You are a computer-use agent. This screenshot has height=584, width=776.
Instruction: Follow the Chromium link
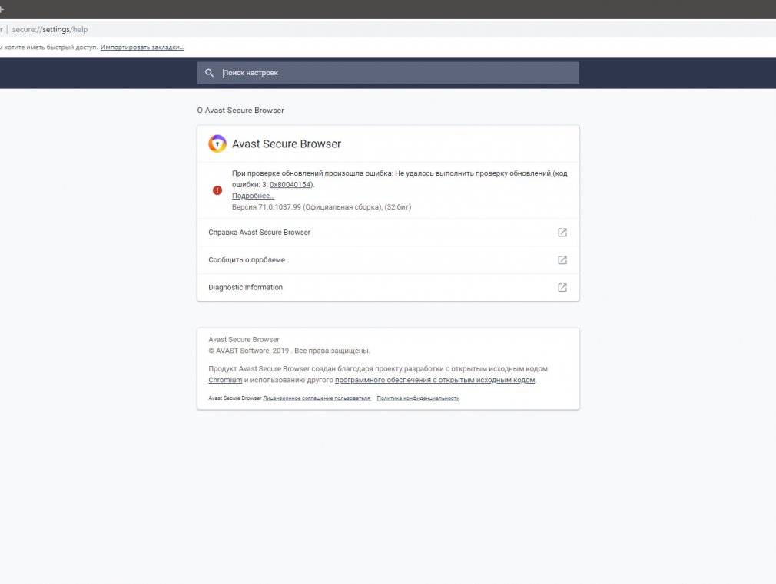[x=225, y=380]
